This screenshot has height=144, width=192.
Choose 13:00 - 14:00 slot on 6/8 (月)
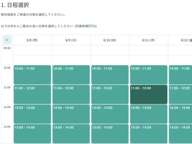pos(32,134)
